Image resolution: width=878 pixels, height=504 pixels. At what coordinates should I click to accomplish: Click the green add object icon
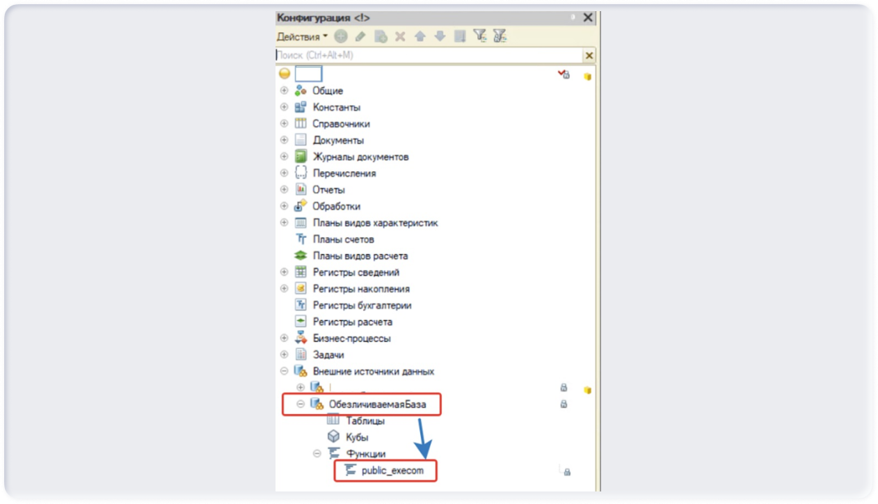point(340,36)
